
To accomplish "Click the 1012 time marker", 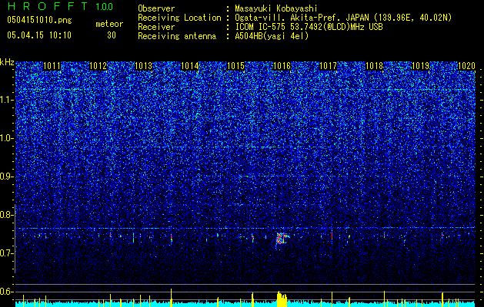I will [98, 66].
